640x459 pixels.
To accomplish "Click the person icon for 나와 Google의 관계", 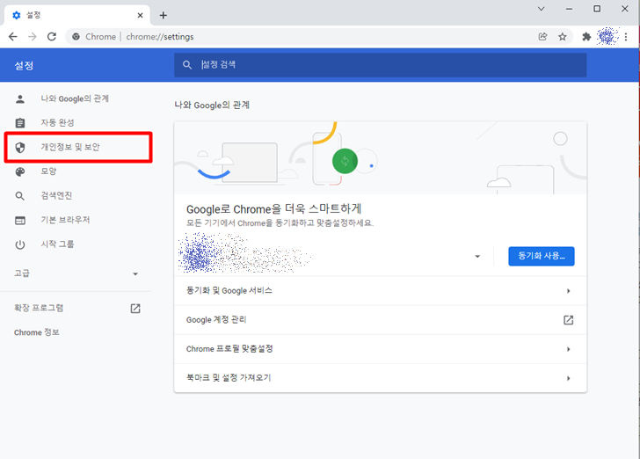I will point(20,98).
